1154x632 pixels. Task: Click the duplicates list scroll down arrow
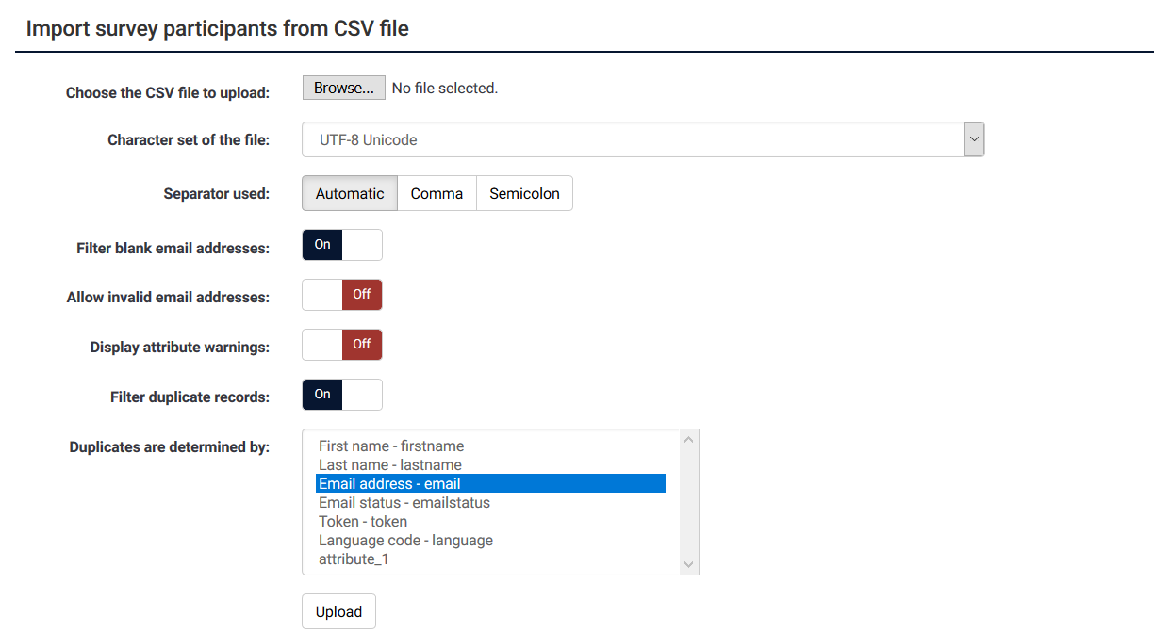coord(689,564)
